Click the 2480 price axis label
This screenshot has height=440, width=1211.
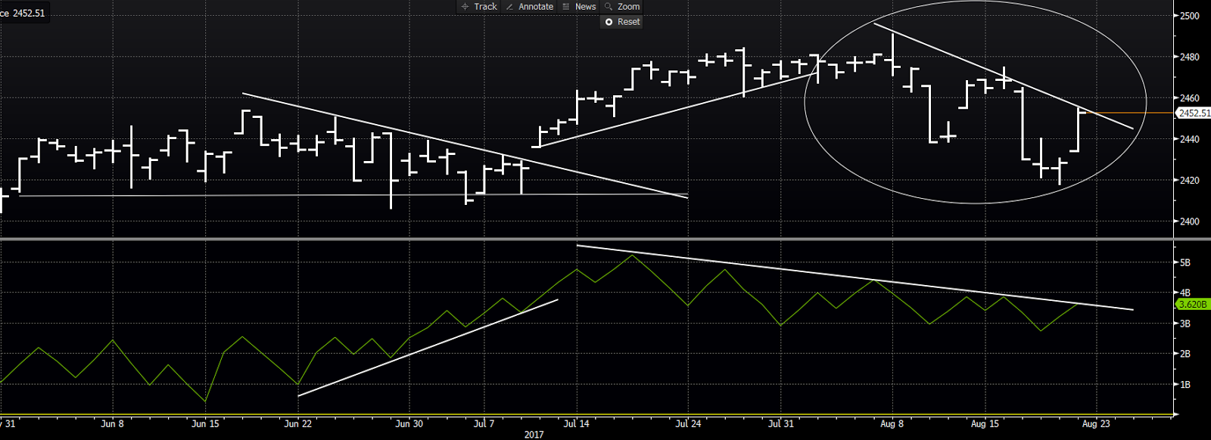1190,57
